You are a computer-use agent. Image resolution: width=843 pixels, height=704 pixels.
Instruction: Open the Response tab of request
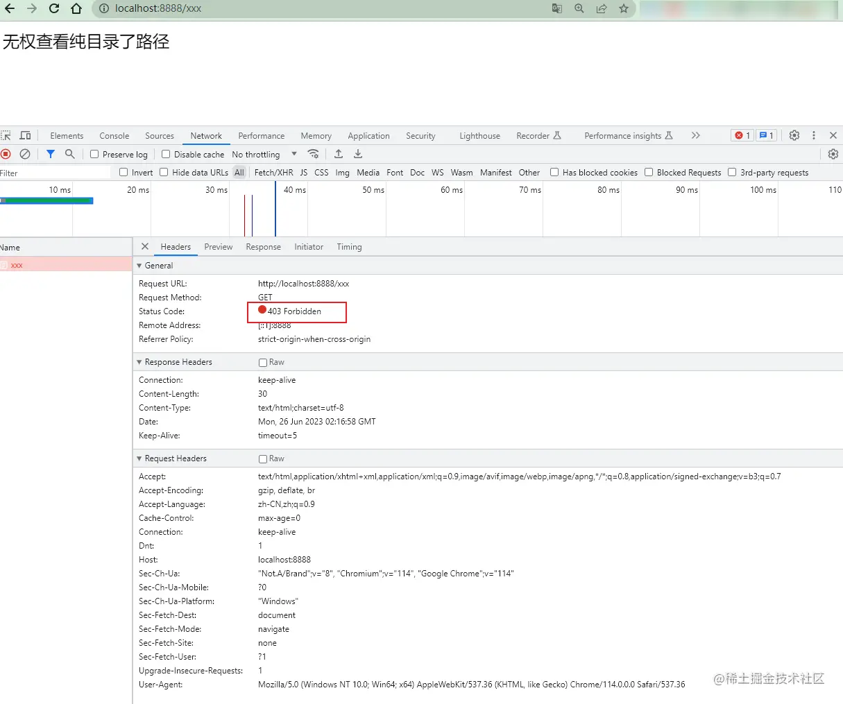(x=263, y=247)
